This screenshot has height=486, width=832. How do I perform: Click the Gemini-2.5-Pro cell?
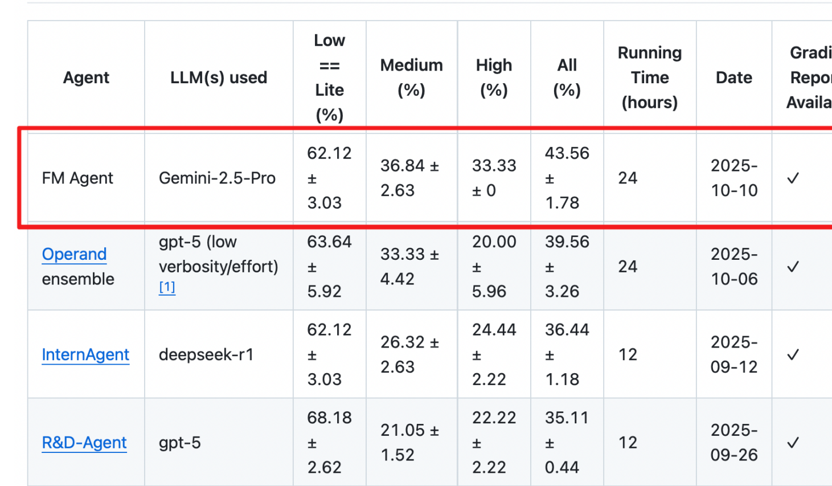click(x=217, y=178)
